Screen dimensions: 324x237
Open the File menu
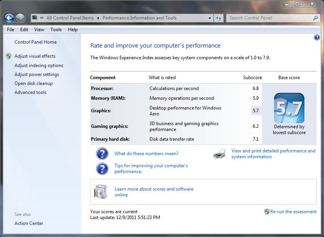(11, 30)
